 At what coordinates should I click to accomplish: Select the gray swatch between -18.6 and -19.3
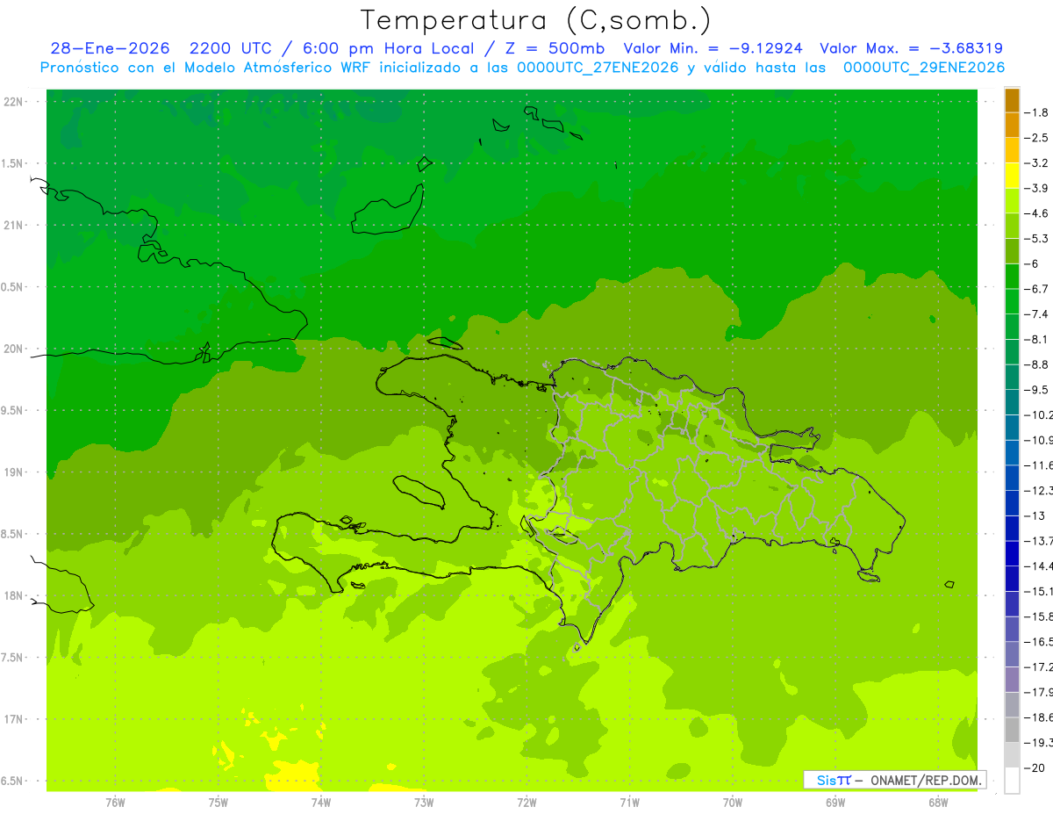click(1012, 730)
